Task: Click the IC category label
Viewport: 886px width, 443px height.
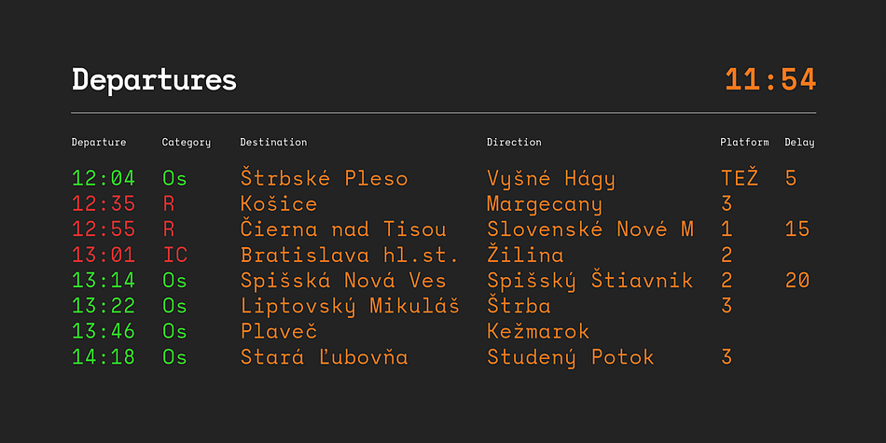Action: click(x=175, y=255)
